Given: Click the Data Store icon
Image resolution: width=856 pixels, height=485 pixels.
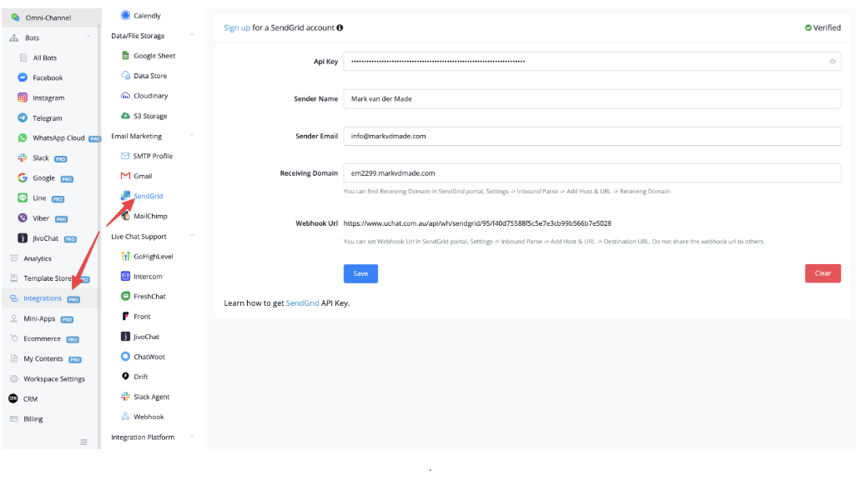Looking at the screenshot, I should point(125,75).
